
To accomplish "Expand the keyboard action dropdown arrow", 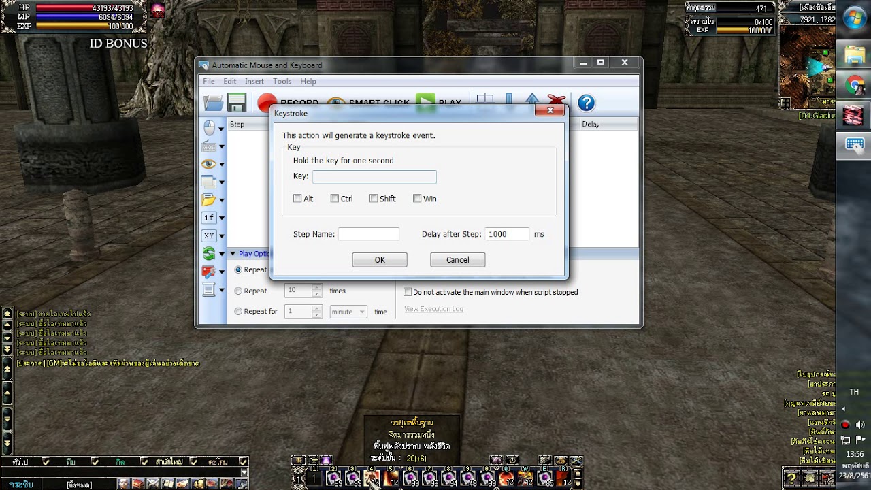I will [x=221, y=146].
